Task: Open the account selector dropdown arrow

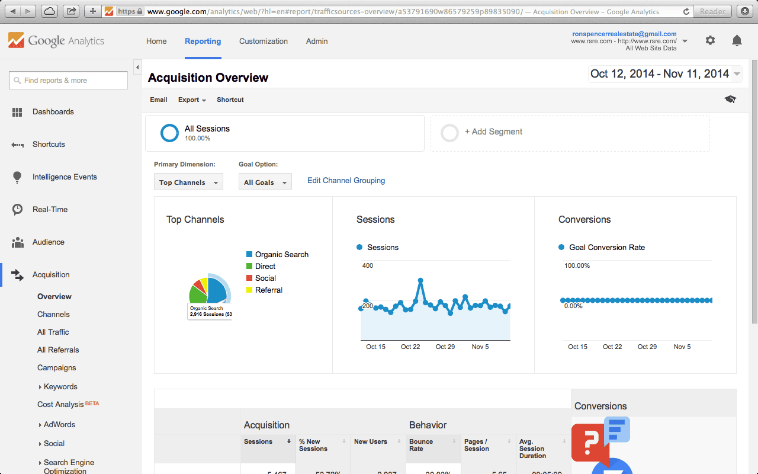Action: pyautogui.click(x=685, y=41)
